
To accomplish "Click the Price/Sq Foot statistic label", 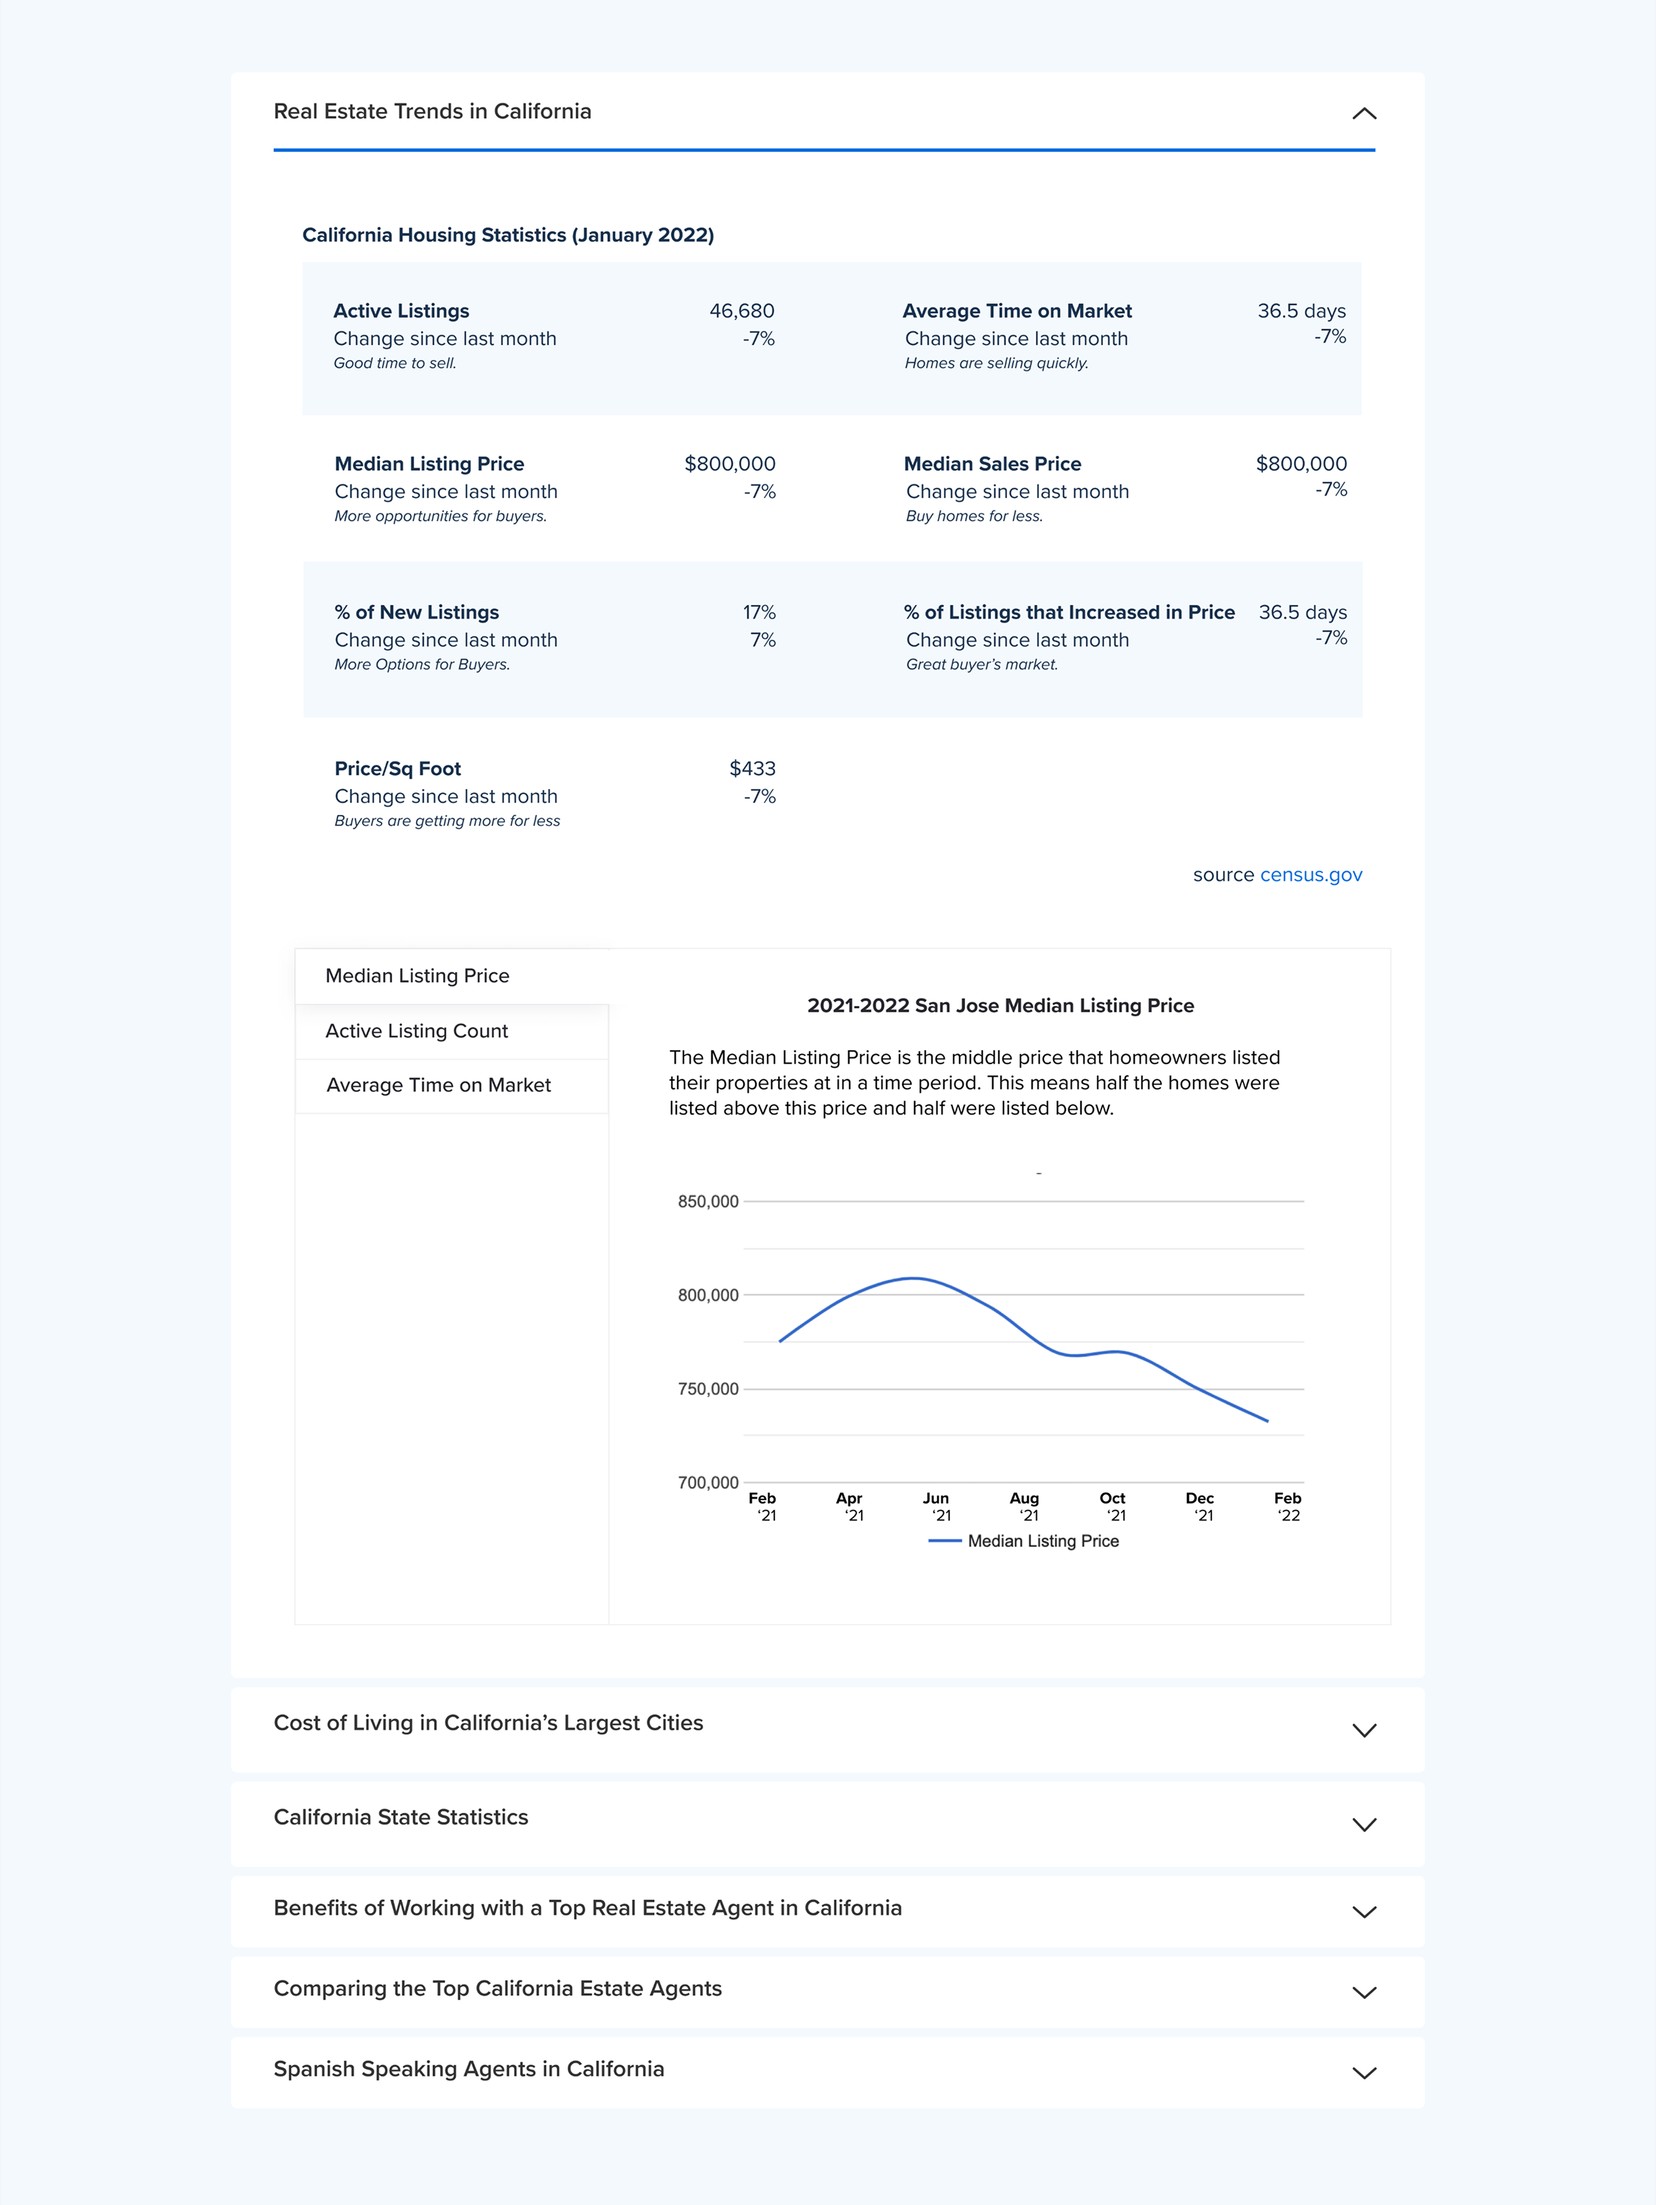I will [x=397, y=769].
